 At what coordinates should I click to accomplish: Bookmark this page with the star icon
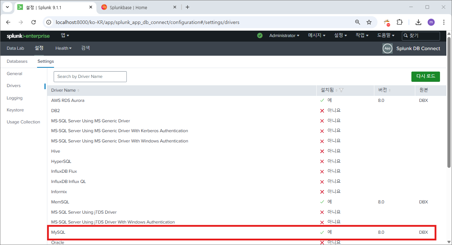(369, 22)
